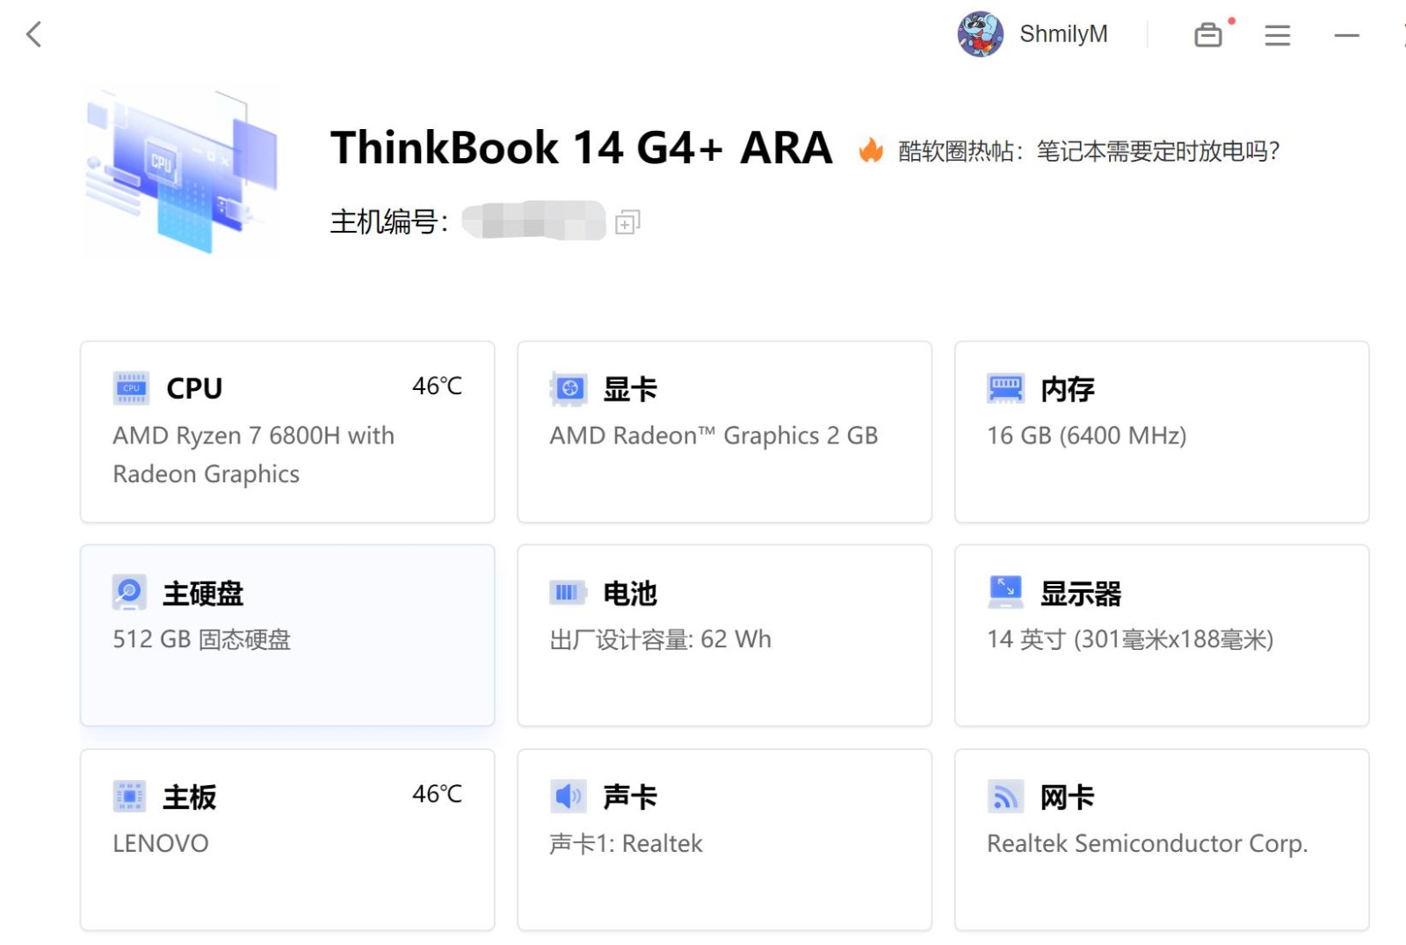Click the 主机编号 label
This screenshot has width=1406, height=945.
point(389,221)
